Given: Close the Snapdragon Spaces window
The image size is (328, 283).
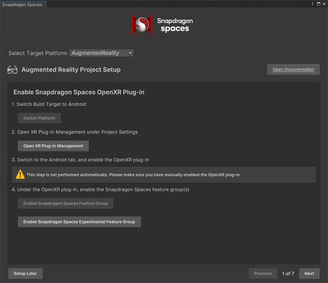Looking at the screenshot, I should click(x=324, y=4).
